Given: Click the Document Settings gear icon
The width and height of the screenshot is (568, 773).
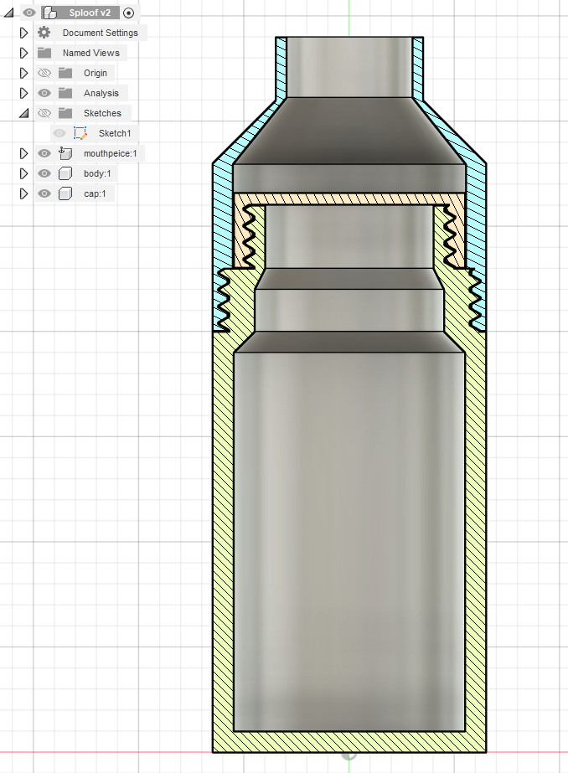Looking at the screenshot, I should (x=44, y=33).
